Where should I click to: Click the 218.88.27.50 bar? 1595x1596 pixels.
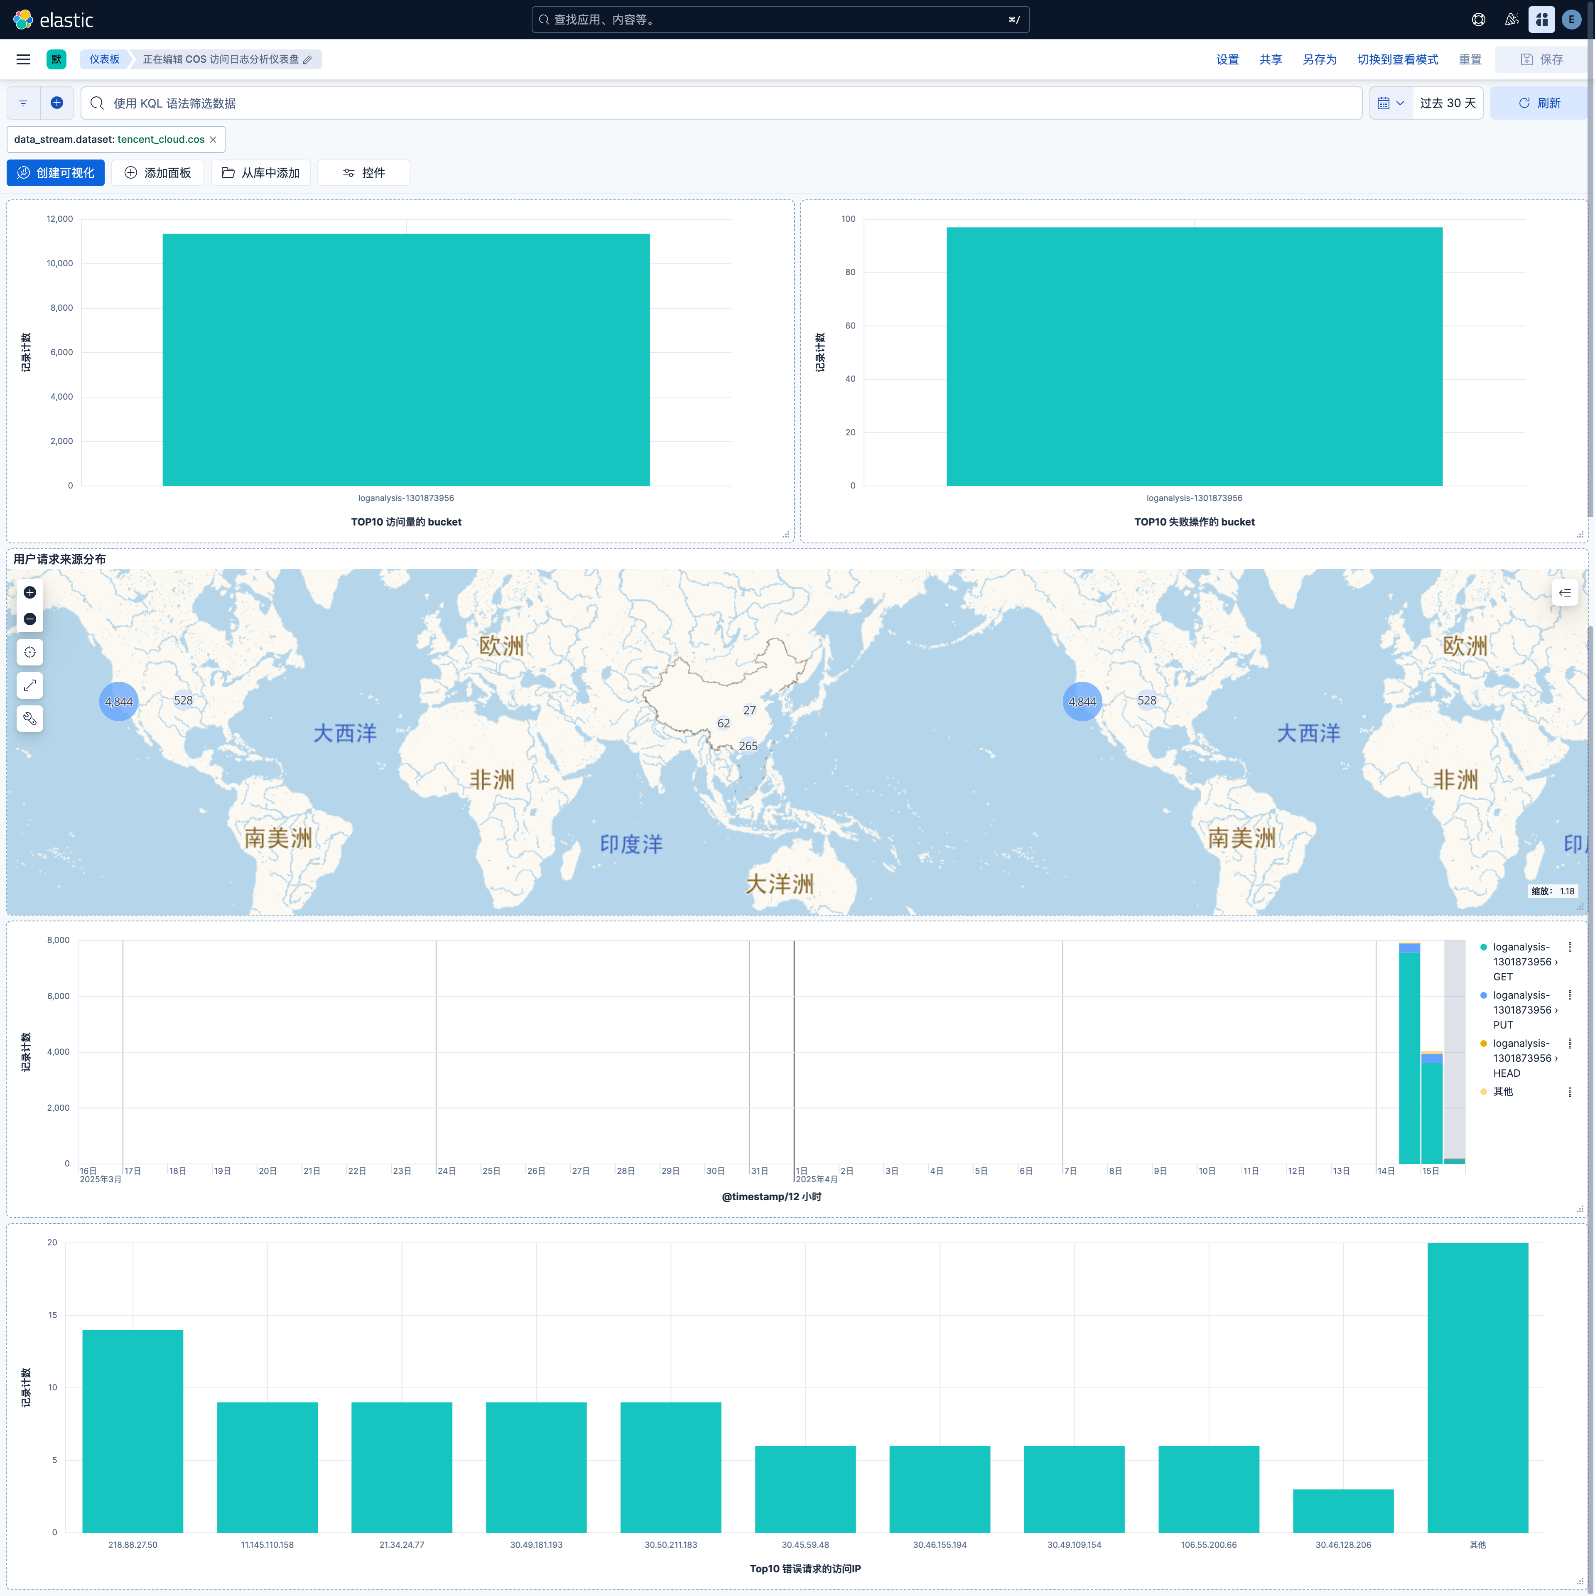133,1431
